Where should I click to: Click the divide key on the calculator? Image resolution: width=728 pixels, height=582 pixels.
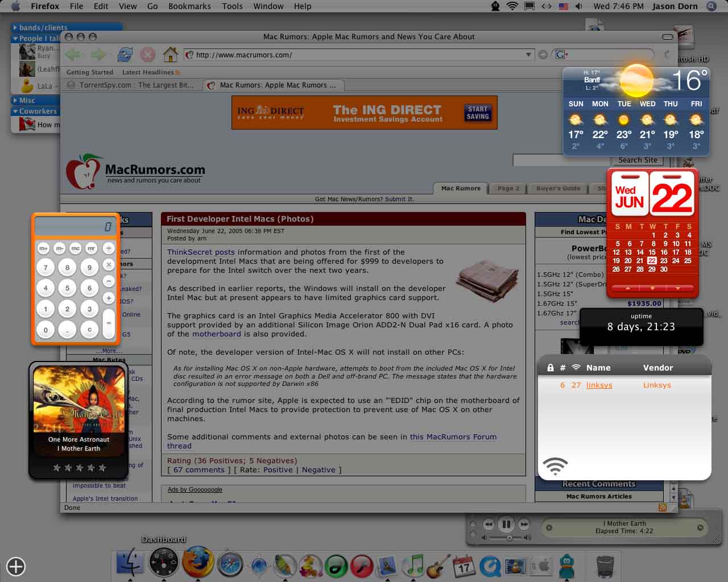click(109, 248)
